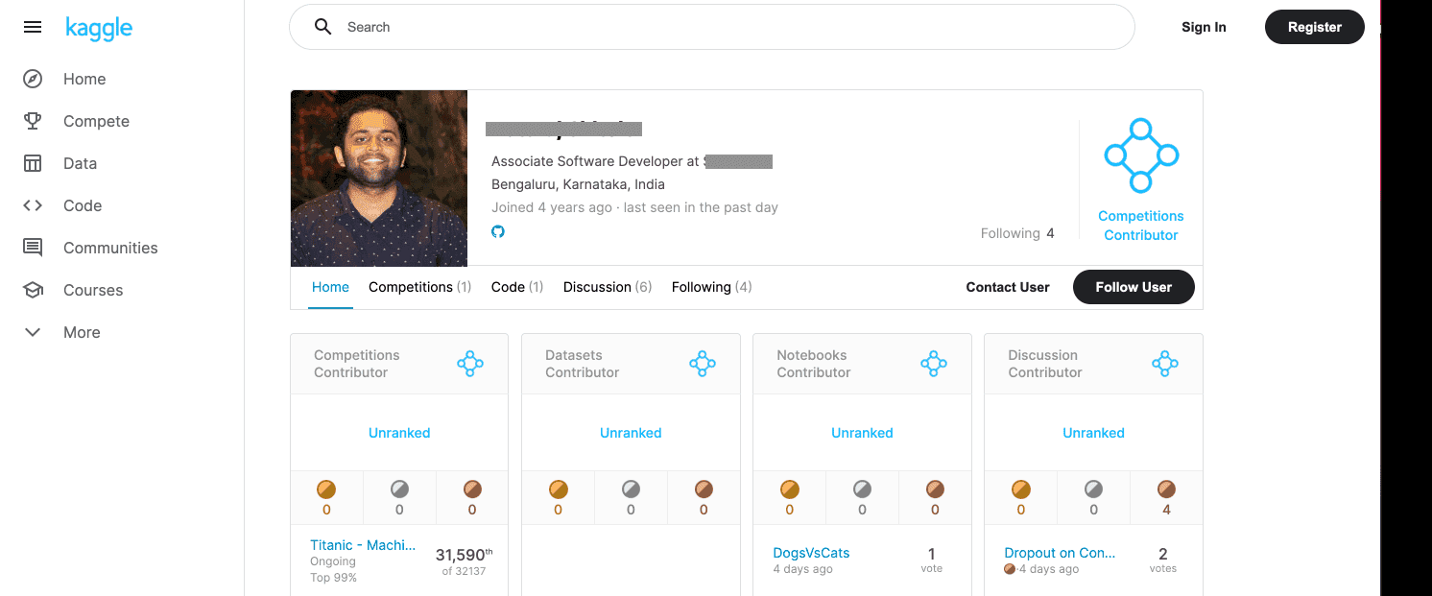Open the Titanic competition link

363,544
